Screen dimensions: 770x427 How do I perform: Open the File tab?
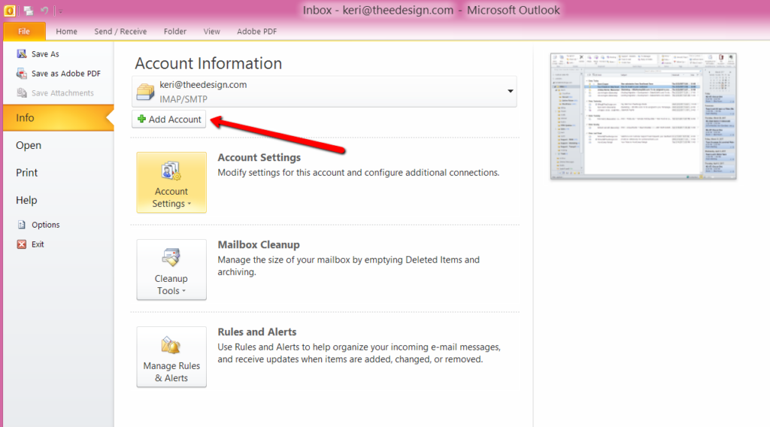24,32
